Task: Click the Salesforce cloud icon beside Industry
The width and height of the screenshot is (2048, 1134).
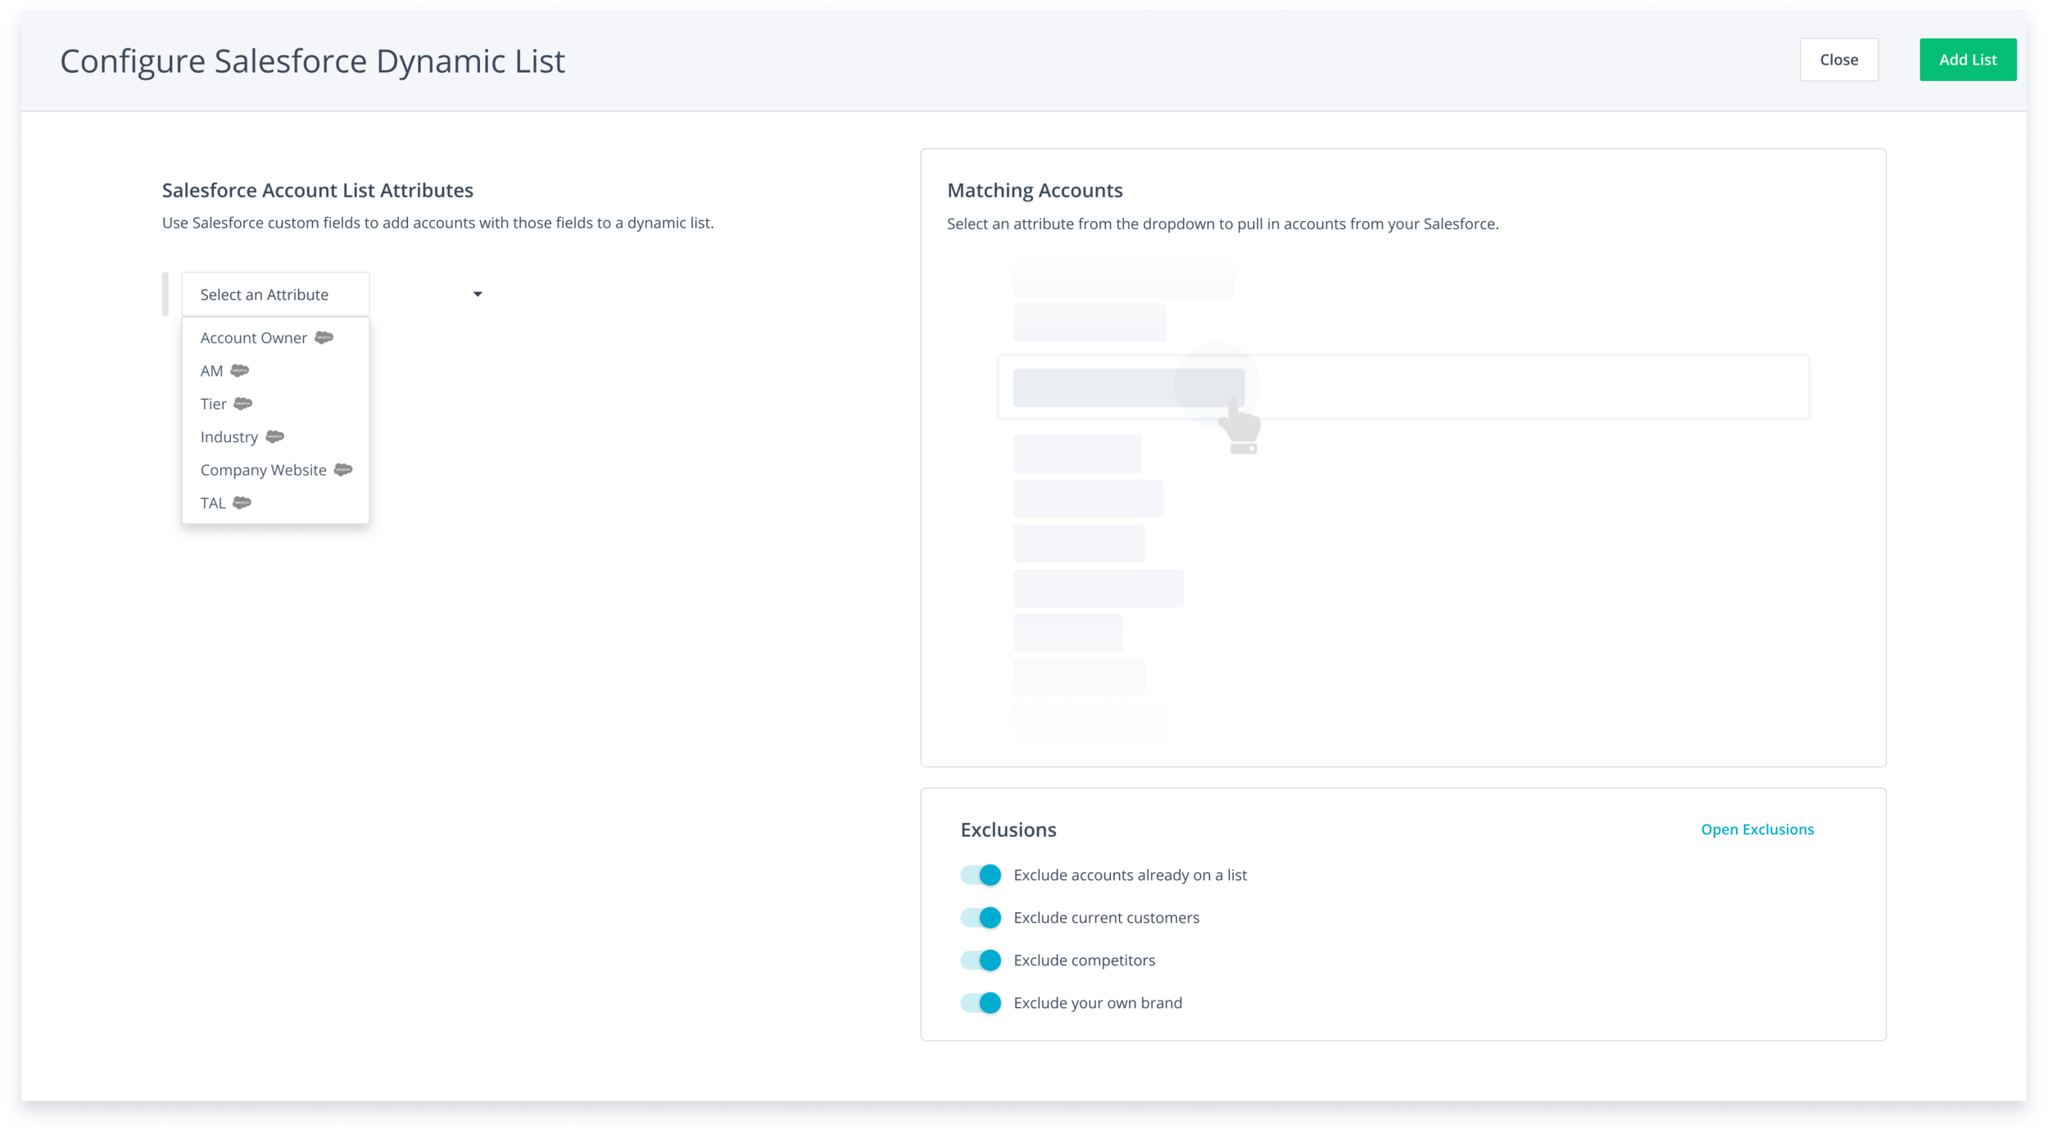Action: point(275,436)
